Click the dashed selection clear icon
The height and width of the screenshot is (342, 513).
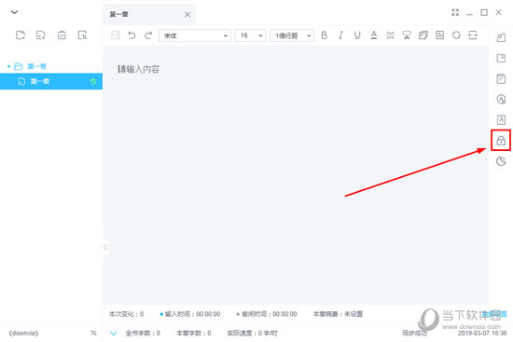point(407,35)
